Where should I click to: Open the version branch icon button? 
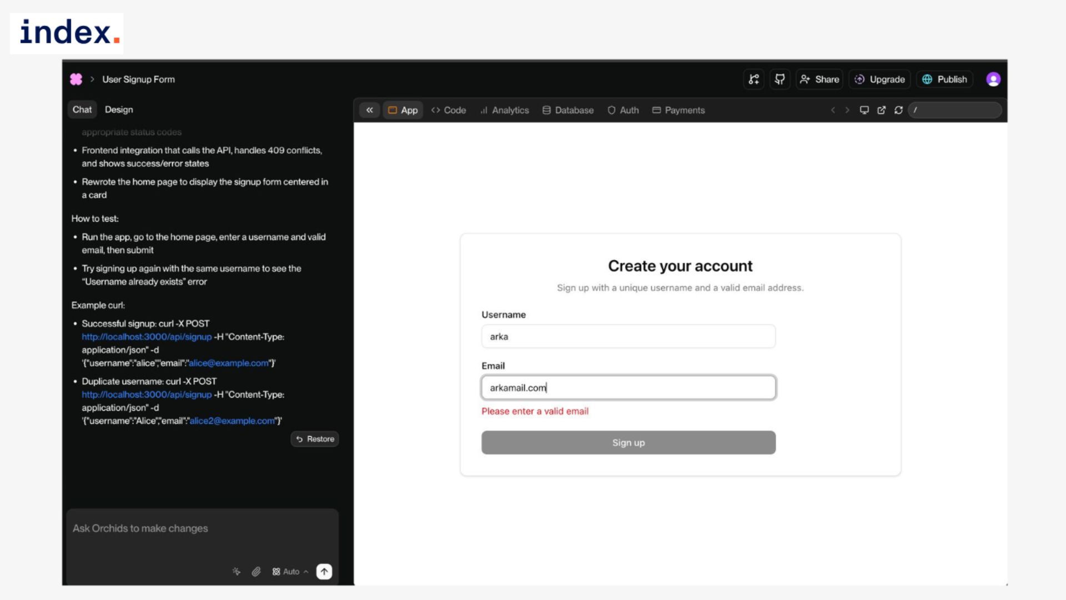[x=753, y=79]
